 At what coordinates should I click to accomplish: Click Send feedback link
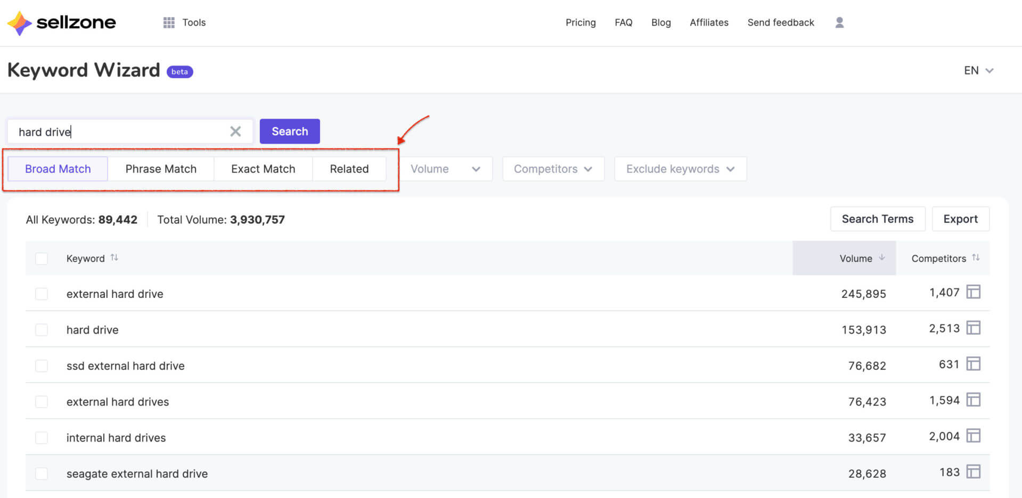pyautogui.click(x=781, y=22)
